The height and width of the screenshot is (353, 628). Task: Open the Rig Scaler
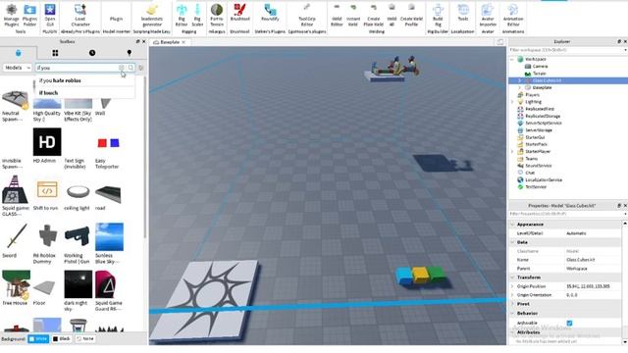(x=197, y=16)
